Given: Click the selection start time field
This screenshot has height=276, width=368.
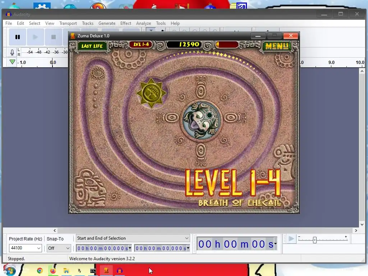Looking at the screenshot, I should tap(102, 248).
